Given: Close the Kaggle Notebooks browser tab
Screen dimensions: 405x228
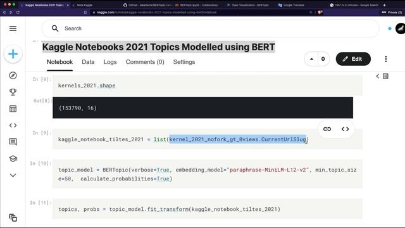Looking at the screenshot, I should point(68,5).
